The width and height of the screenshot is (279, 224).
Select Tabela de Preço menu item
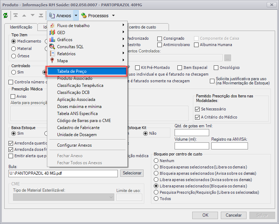[87, 71]
